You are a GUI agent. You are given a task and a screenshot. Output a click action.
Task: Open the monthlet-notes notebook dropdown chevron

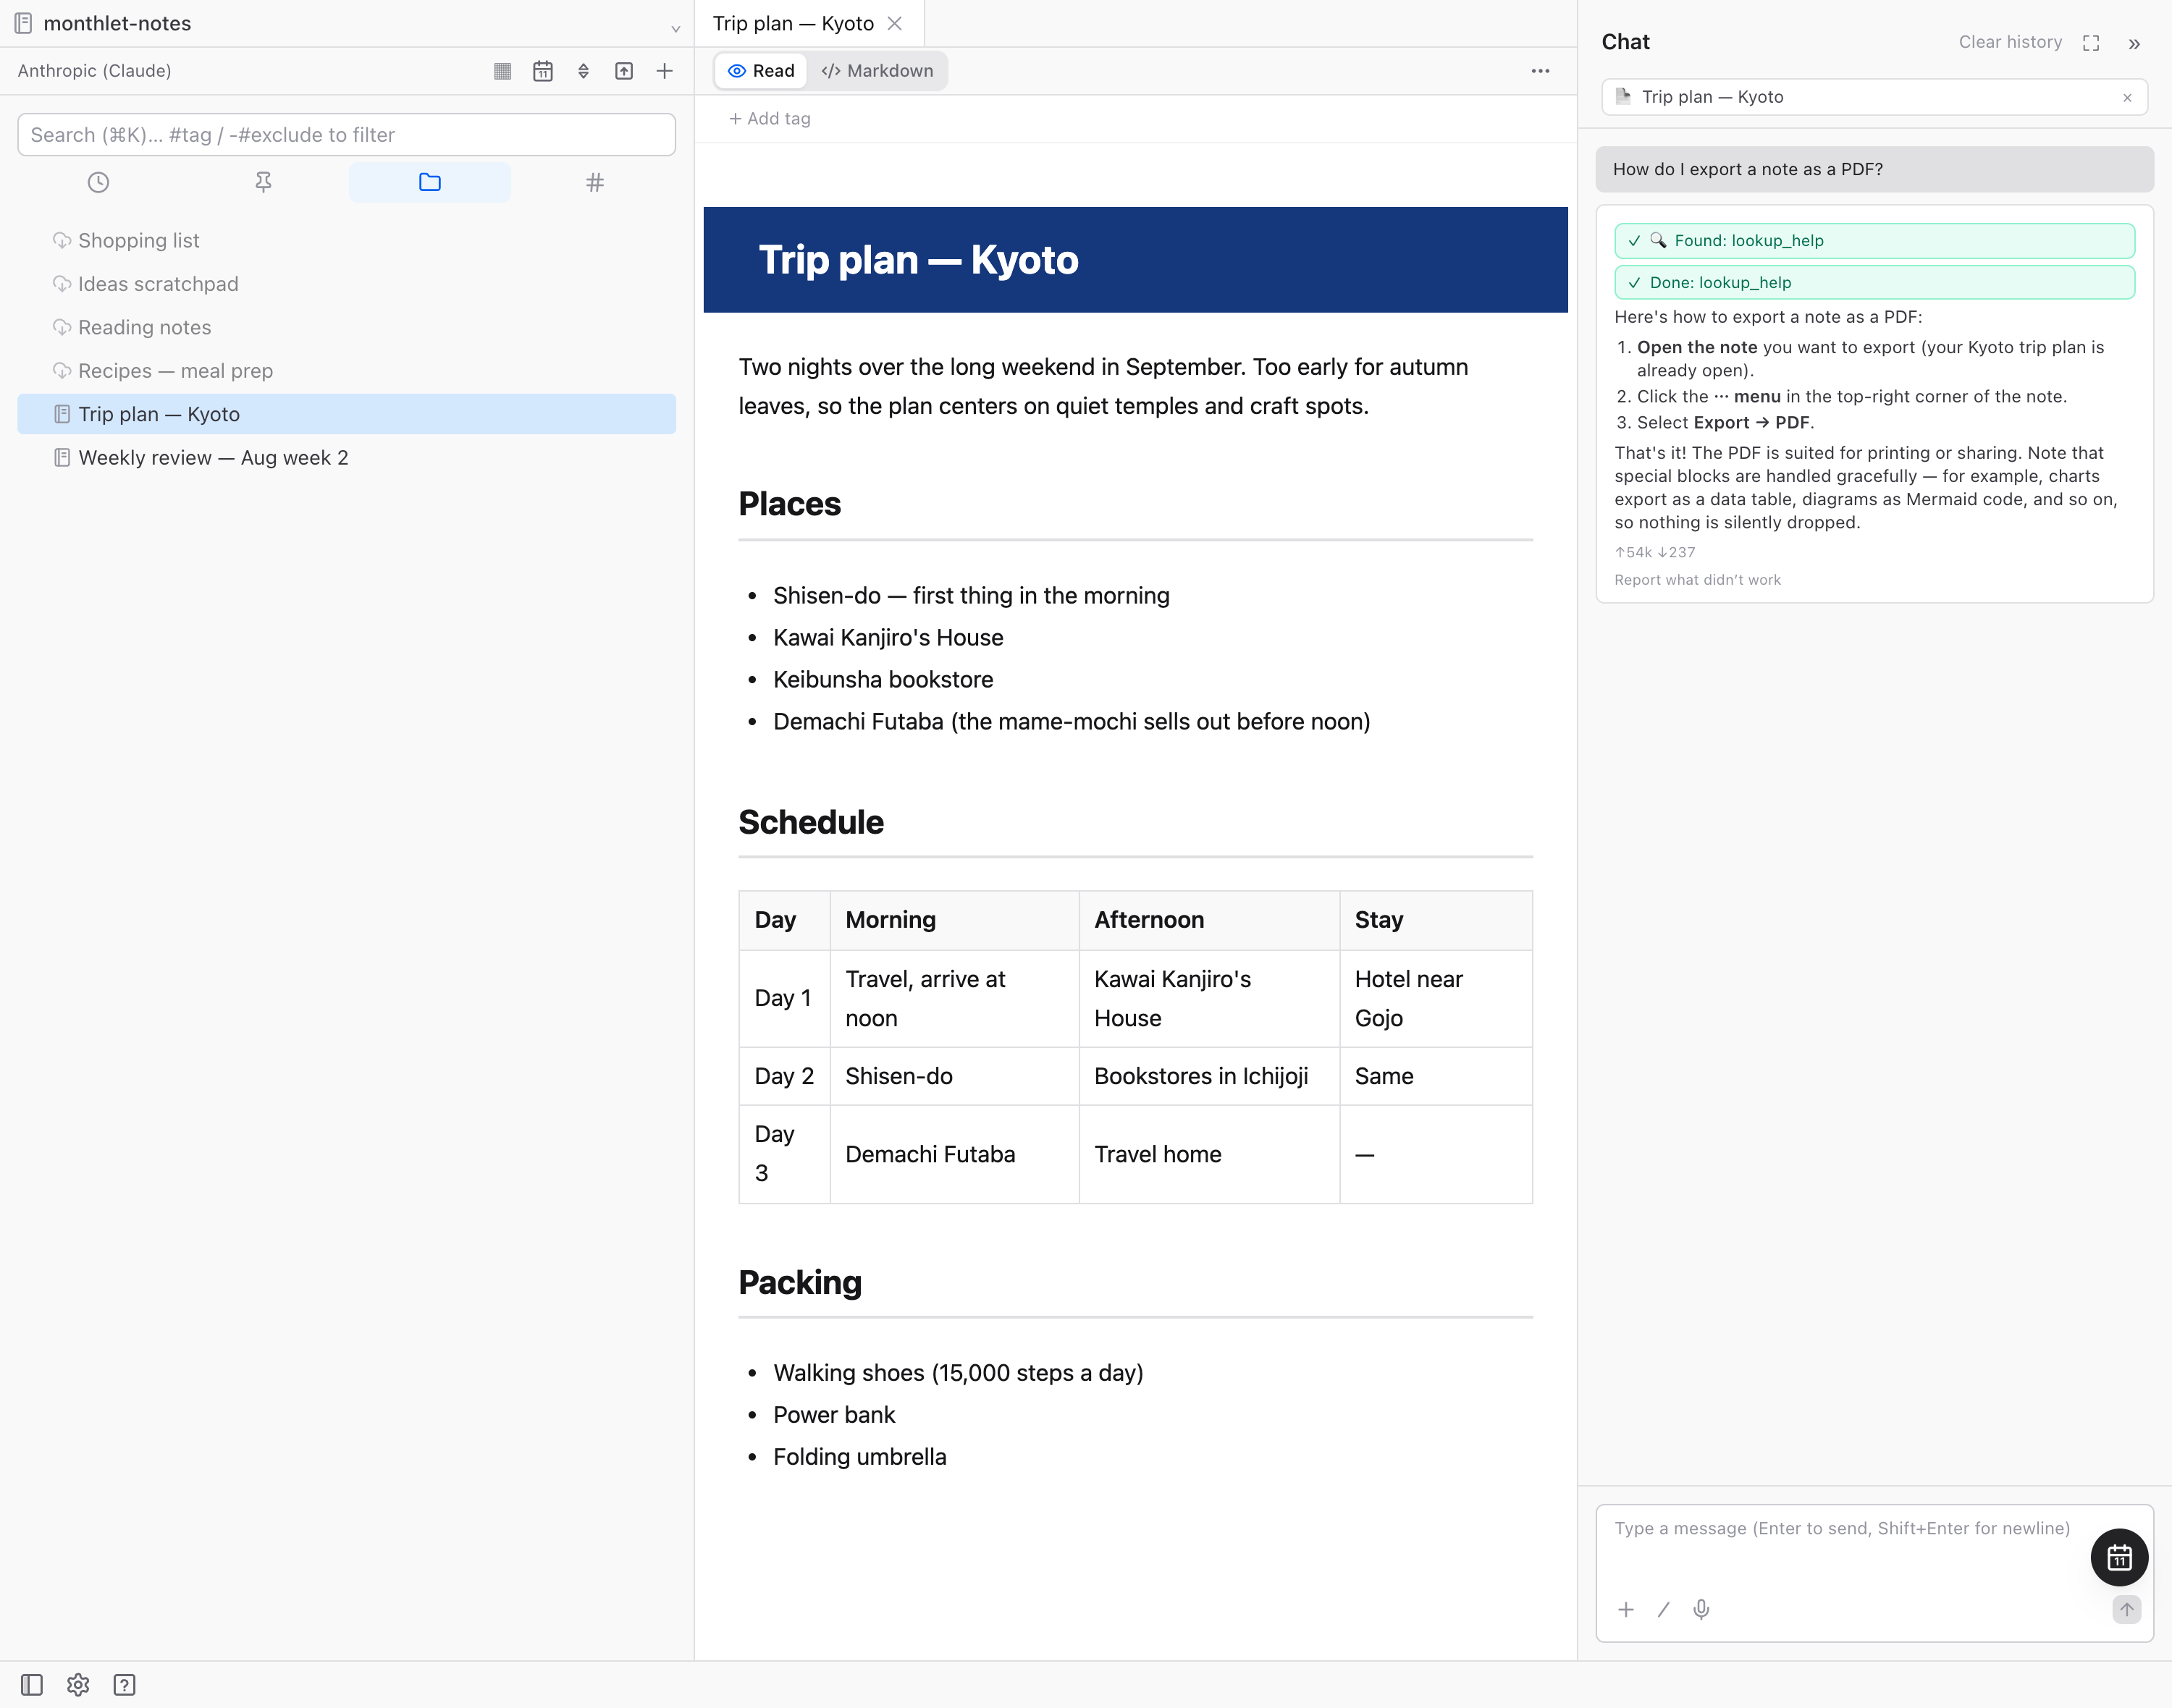(x=675, y=28)
